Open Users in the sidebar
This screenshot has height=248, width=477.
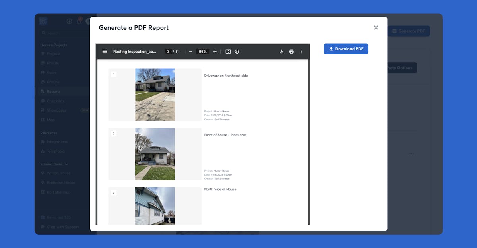tap(51, 73)
